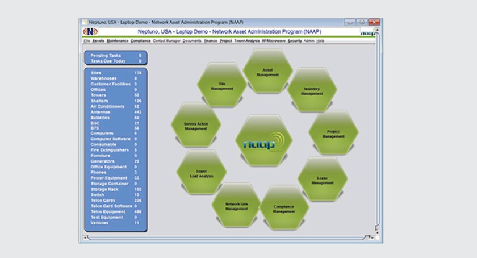Click the Warehouses row
This screenshot has width=477, height=258.
pyautogui.click(x=116, y=78)
